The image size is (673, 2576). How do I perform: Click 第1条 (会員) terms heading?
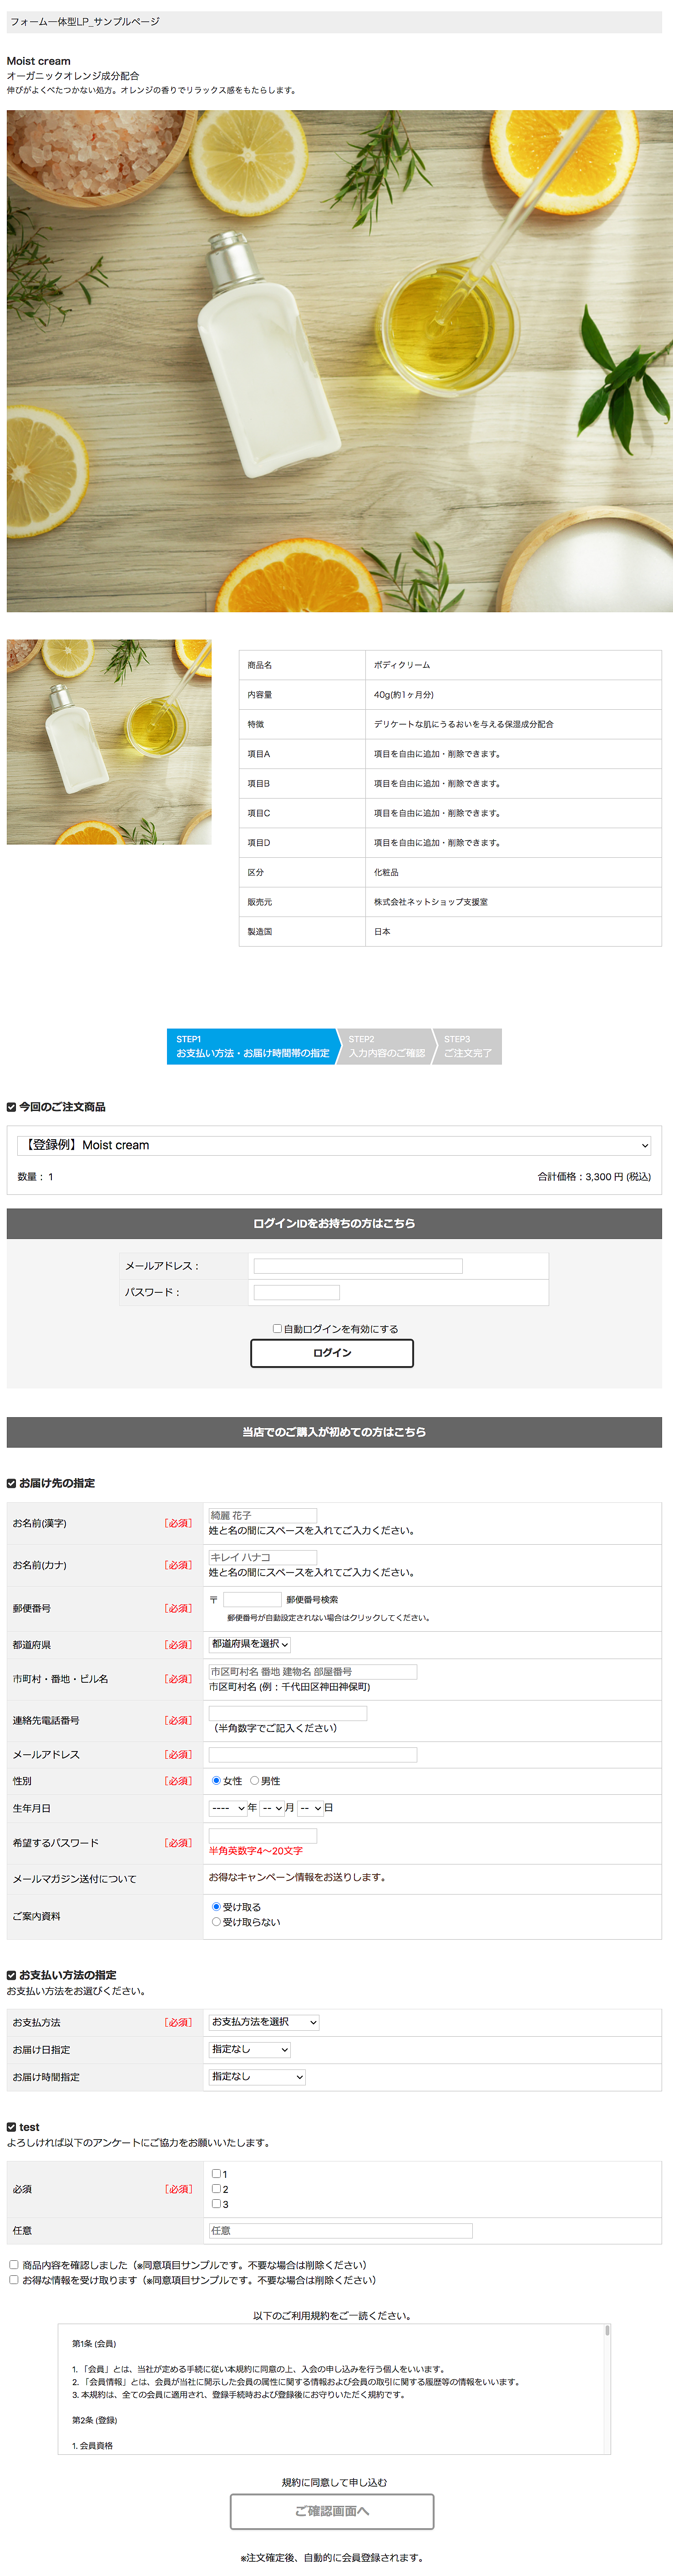pos(94,2344)
